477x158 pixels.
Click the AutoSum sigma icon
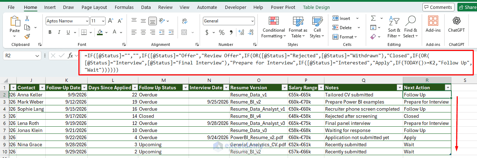(x=373, y=18)
